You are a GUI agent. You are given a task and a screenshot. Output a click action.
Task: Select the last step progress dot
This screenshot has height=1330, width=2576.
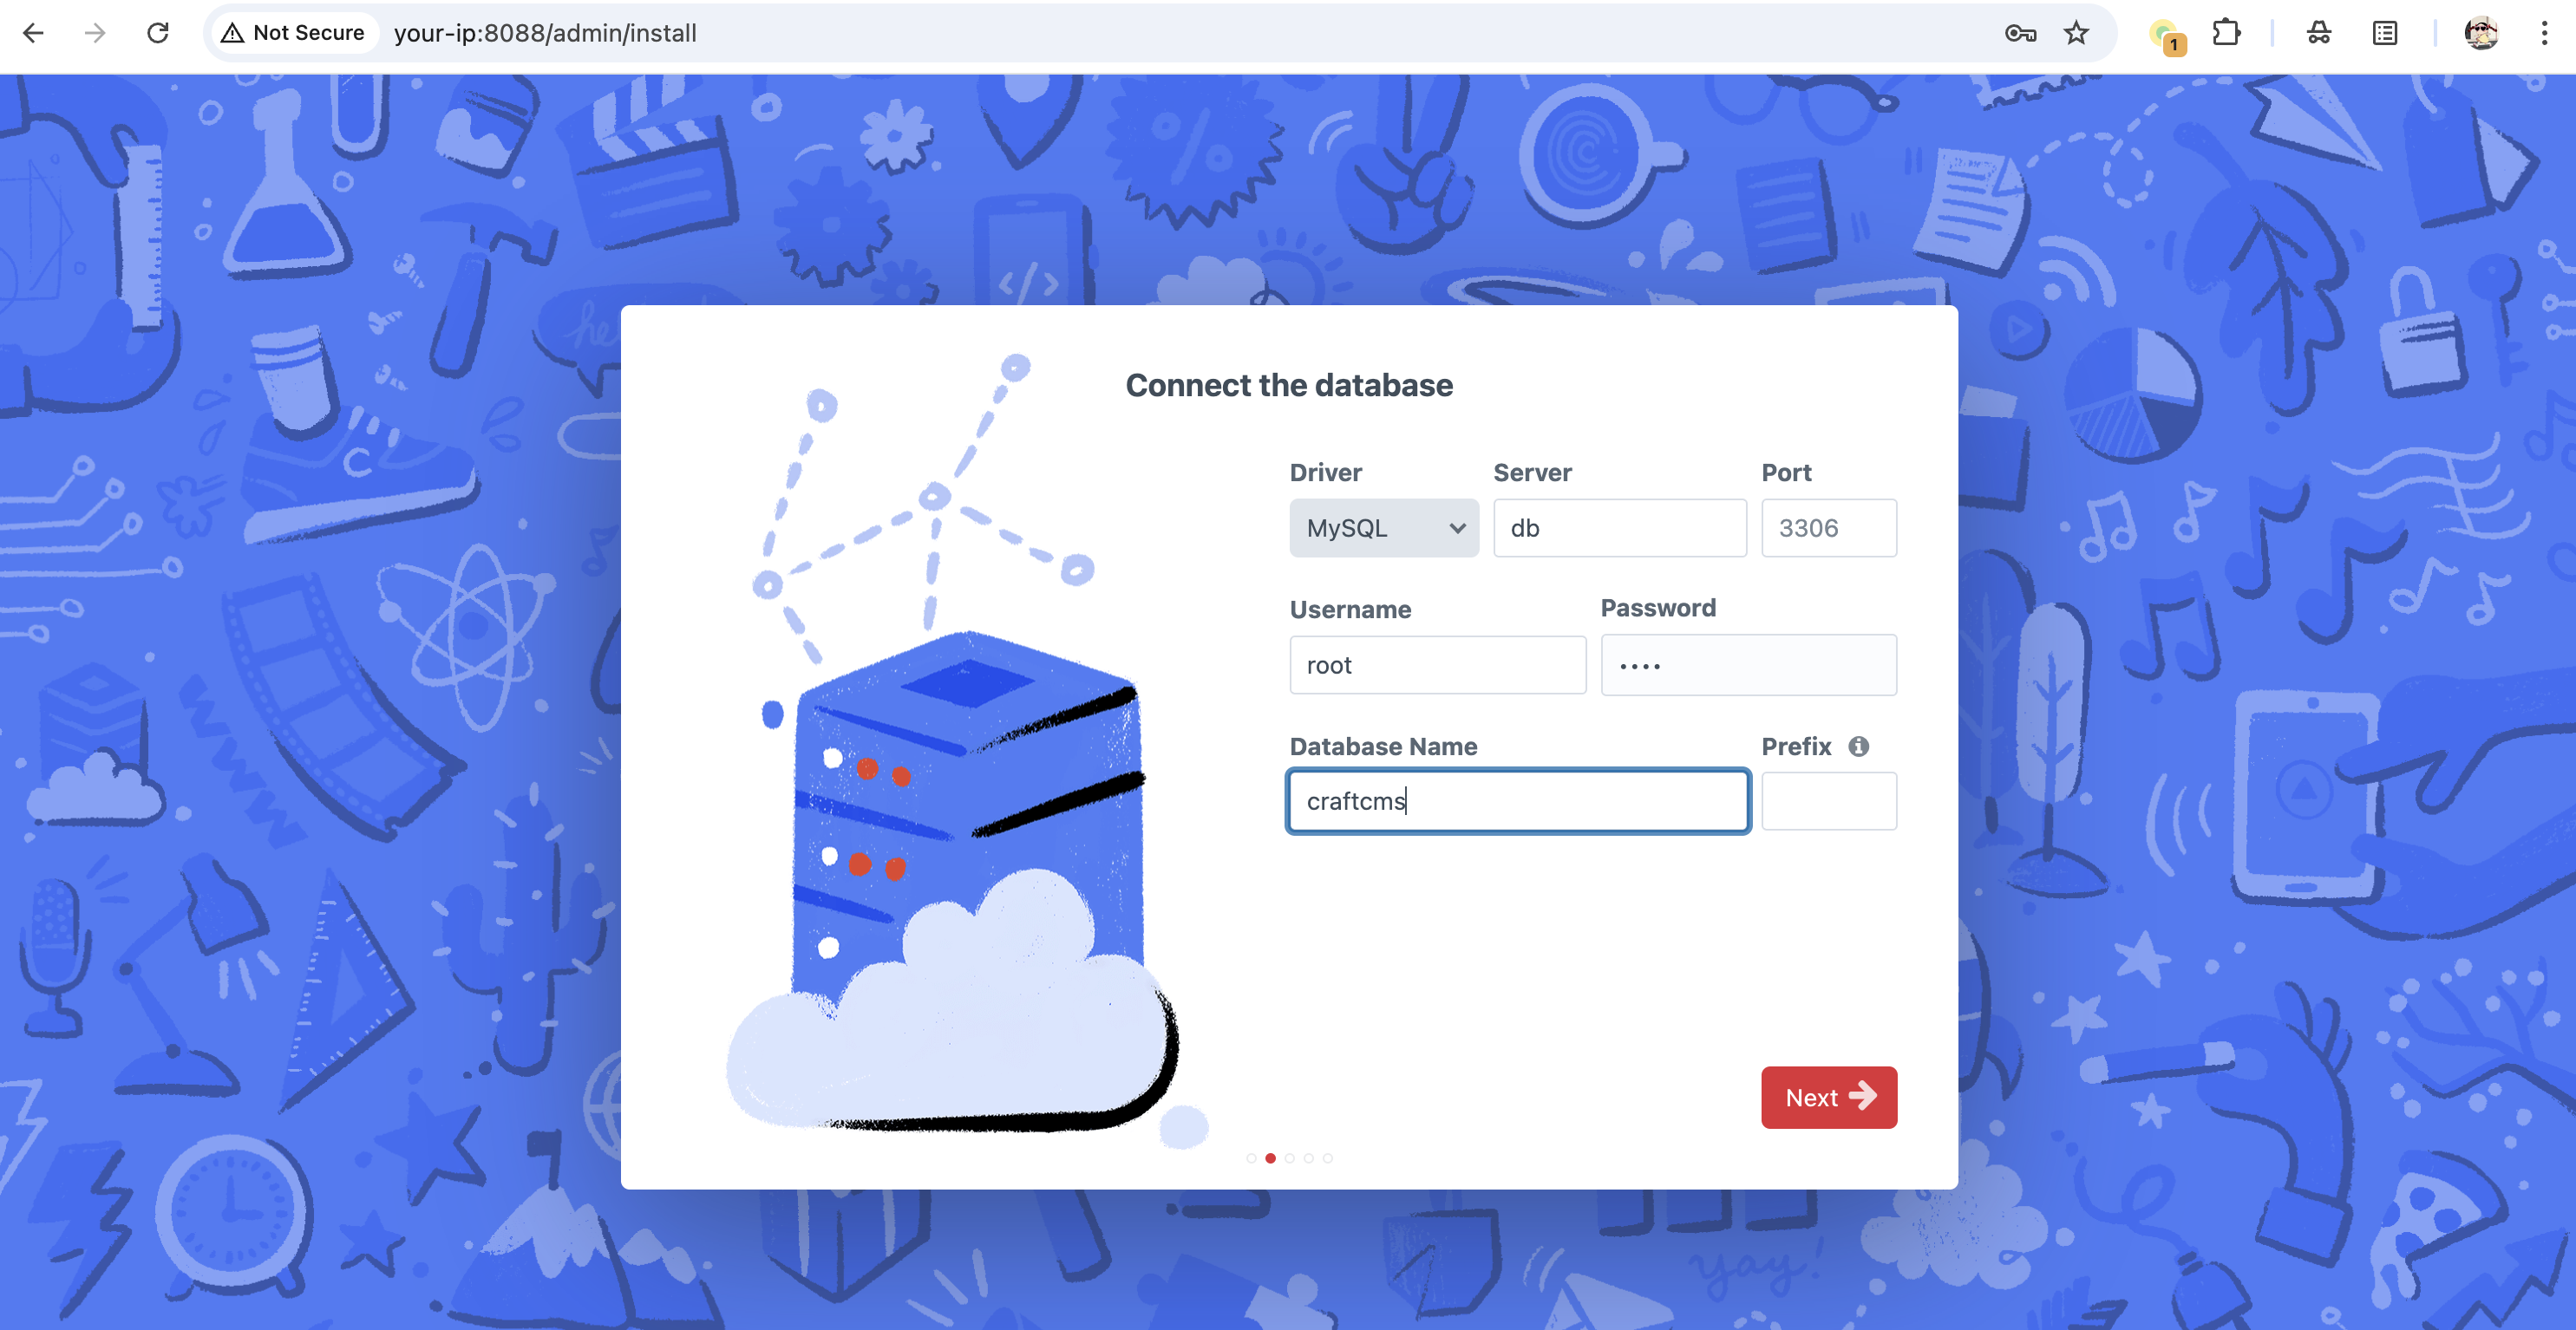tap(1327, 1158)
